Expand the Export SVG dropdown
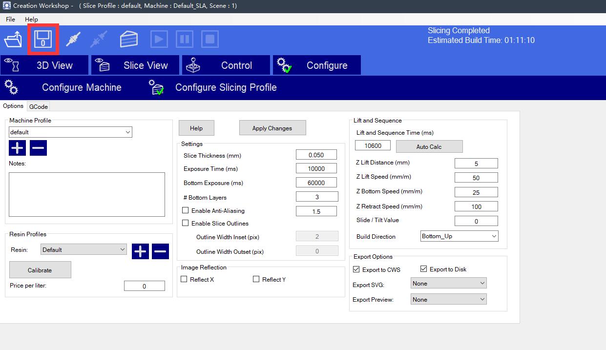The width and height of the screenshot is (606, 350). click(x=448, y=283)
